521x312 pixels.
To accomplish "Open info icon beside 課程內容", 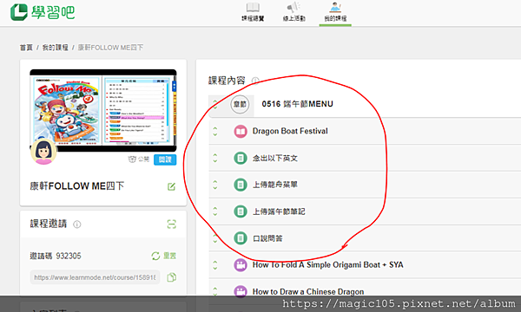I will click(x=255, y=81).
